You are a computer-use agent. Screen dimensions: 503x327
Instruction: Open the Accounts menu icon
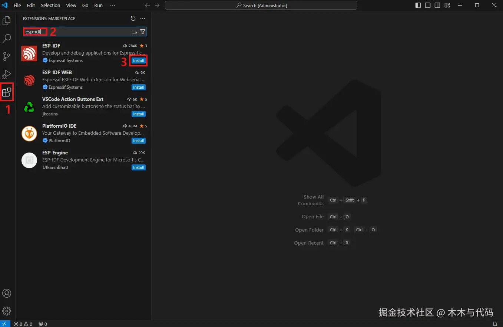[x=7, y=293]
